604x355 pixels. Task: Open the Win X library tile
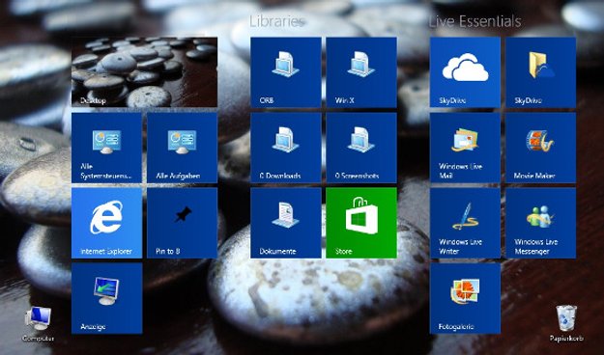pyautogui.click(x=361, y=72)
